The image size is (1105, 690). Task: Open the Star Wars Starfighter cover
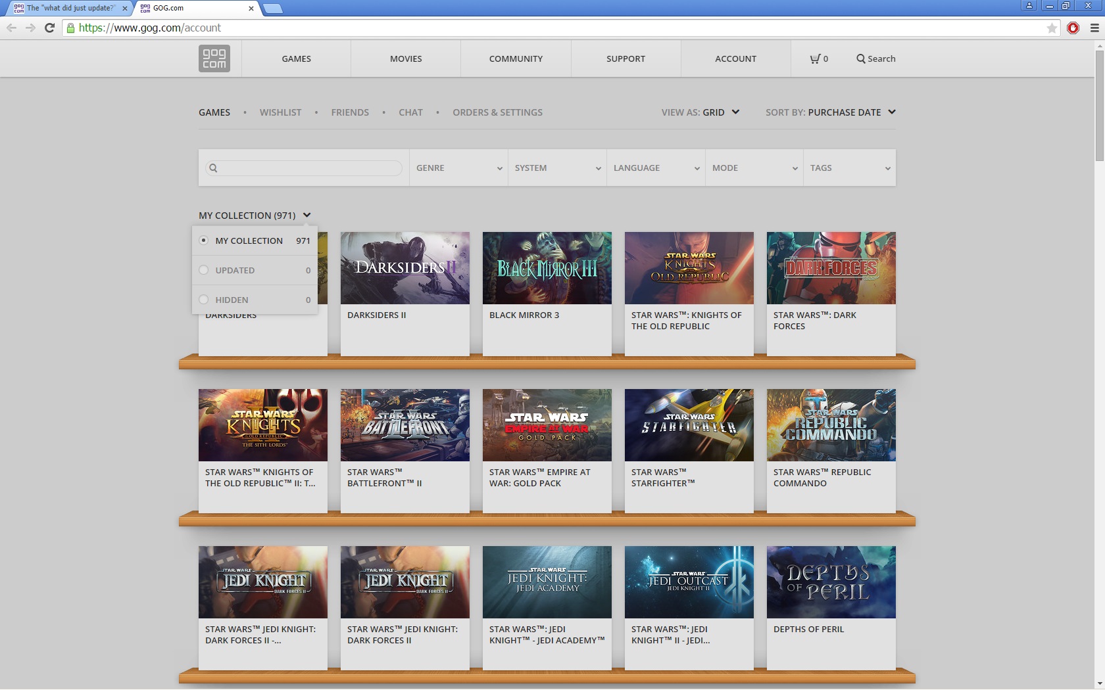(x=689, y=425)
